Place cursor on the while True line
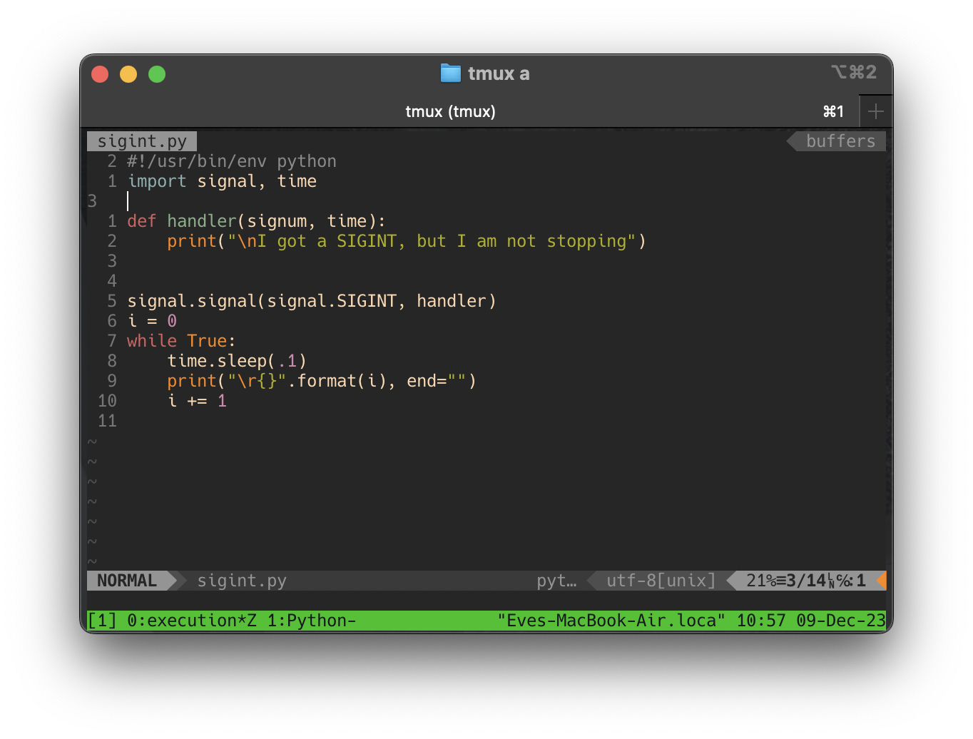Viewport: 973px width, 739px height. 181,341
